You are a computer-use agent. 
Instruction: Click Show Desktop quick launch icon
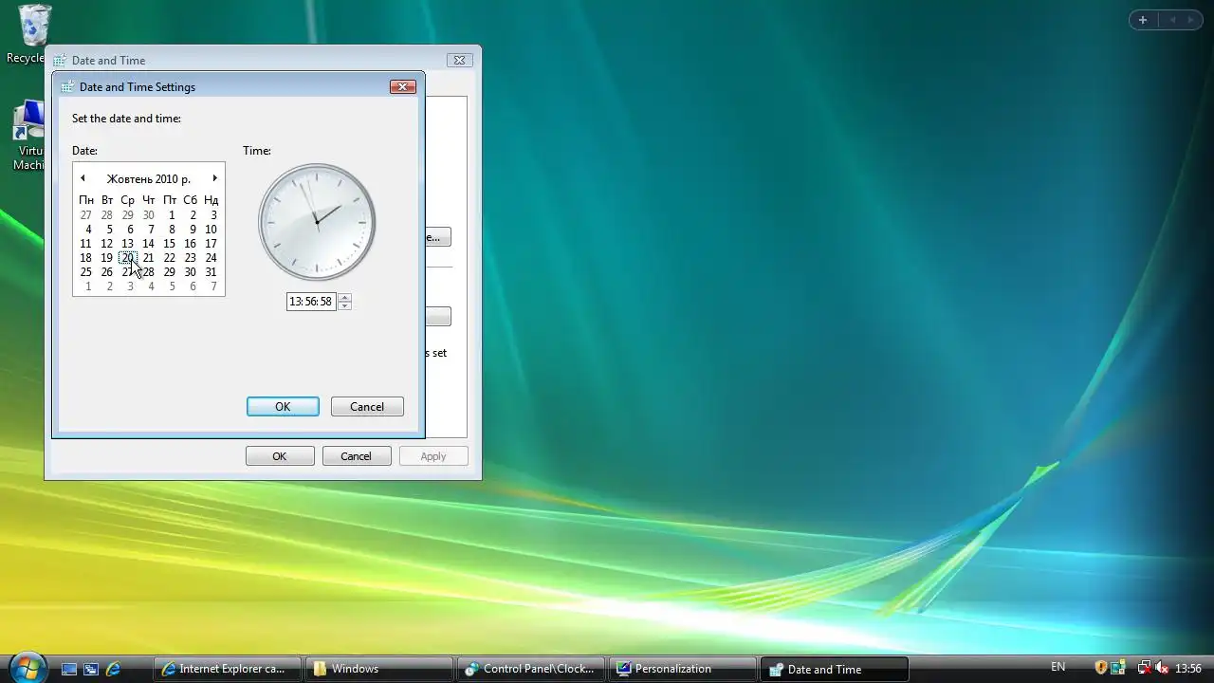coord(69,669)
